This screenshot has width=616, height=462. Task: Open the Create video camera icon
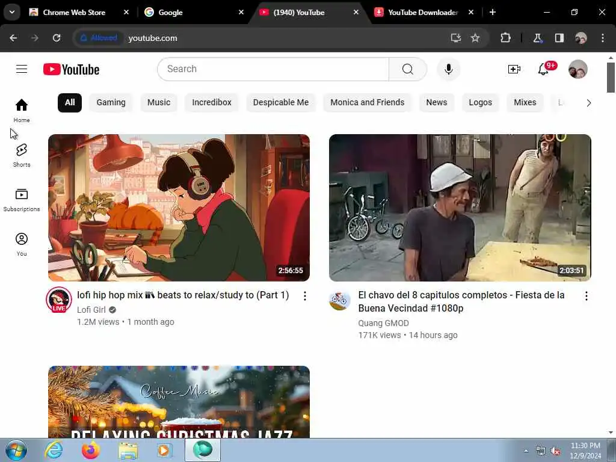point(514,70)
